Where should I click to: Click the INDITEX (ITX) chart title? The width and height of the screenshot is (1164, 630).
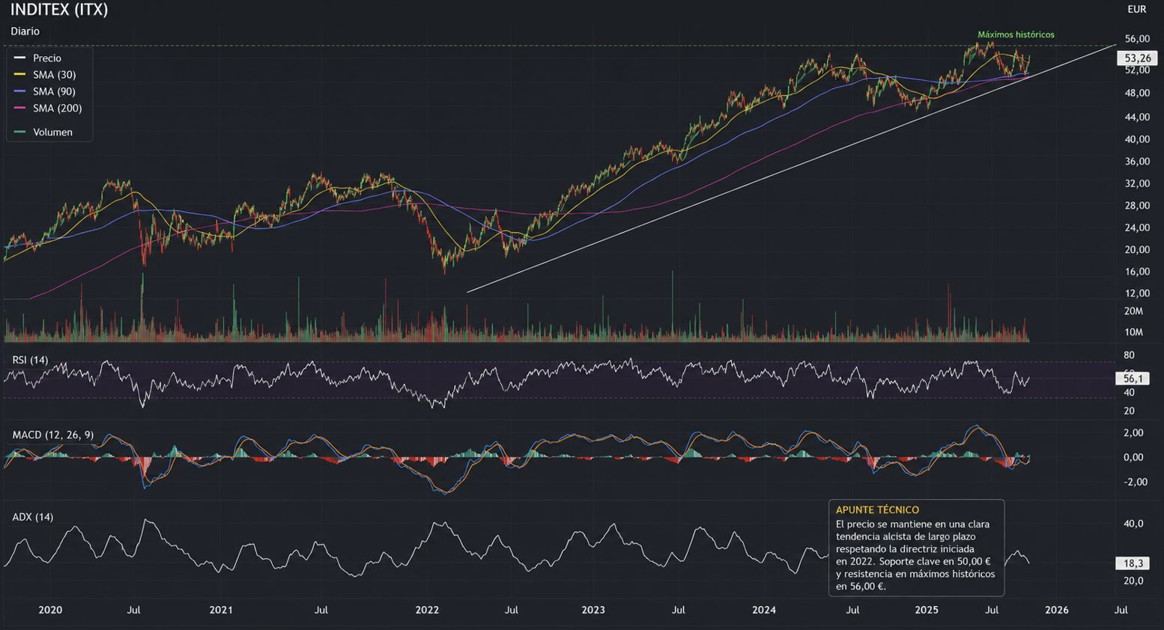[59, 10]
